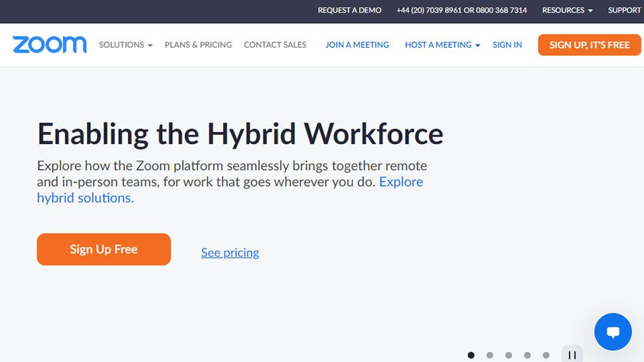Open Plans & Pricing page

tap(199, 45)
